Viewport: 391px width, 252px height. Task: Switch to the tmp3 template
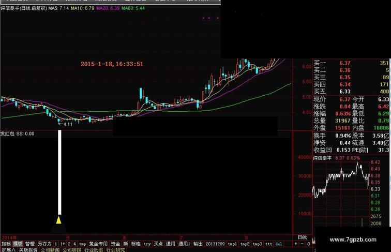[x=258, y=244]
